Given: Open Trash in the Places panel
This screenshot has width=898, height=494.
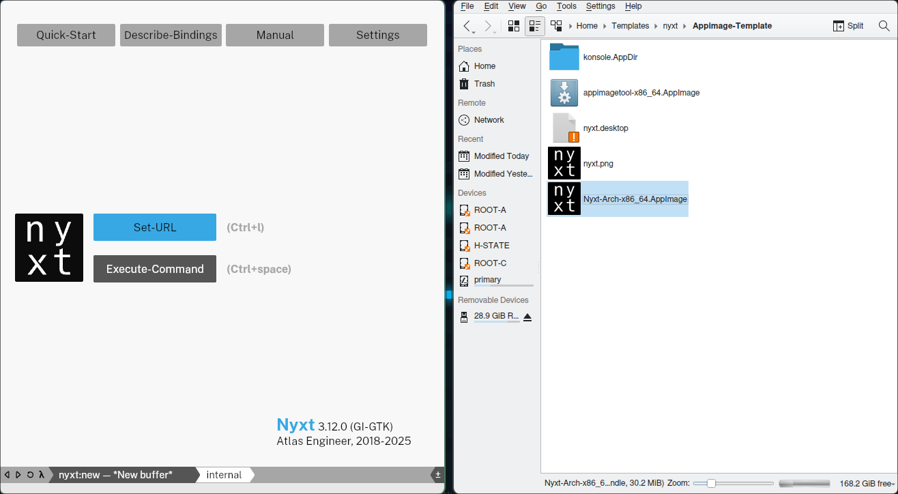Looking at the screenshot, I should click(497, 84).
